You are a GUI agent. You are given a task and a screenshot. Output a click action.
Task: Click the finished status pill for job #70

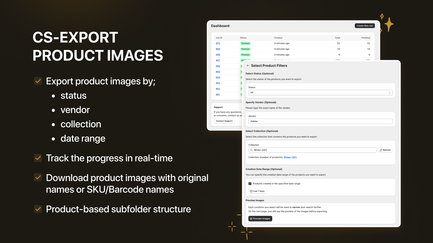[x=245, y=43]
